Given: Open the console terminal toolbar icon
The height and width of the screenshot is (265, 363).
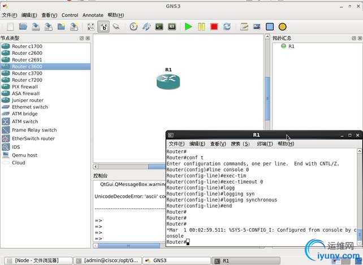Looking at the screenshot, I should click(159, 27).
